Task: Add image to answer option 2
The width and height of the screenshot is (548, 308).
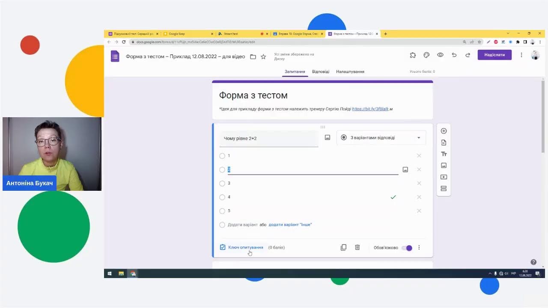Action: pos(405,169)
